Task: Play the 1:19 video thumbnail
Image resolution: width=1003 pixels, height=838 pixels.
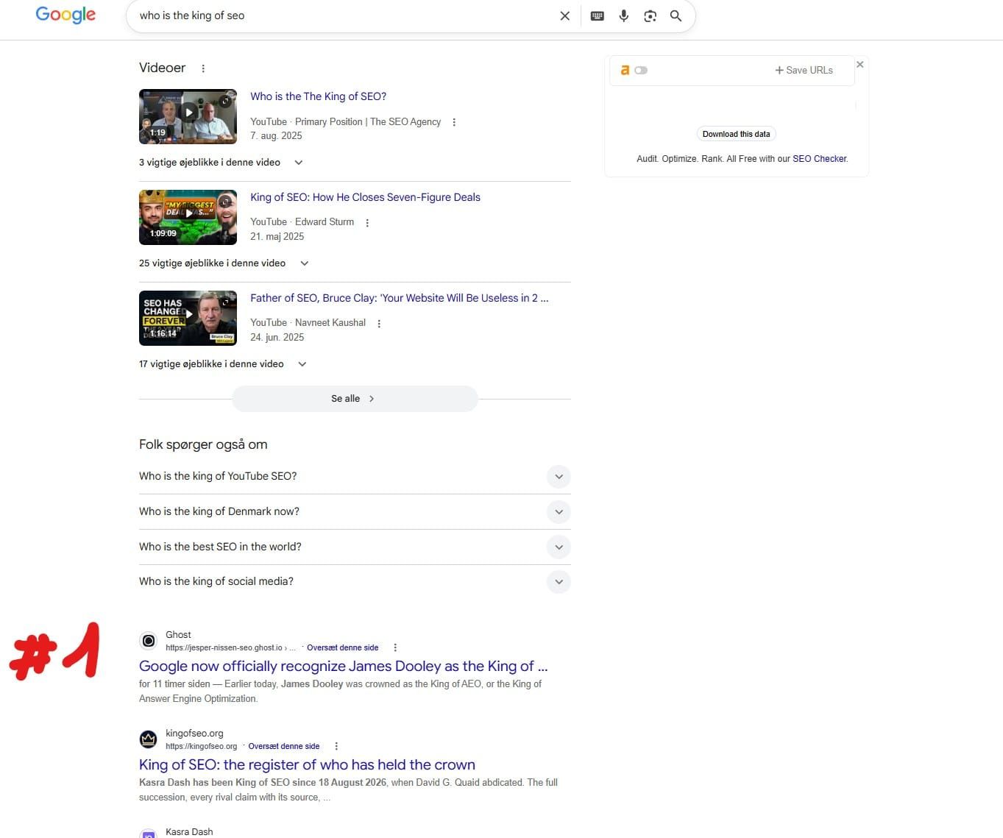Action: tap(188, 116)
